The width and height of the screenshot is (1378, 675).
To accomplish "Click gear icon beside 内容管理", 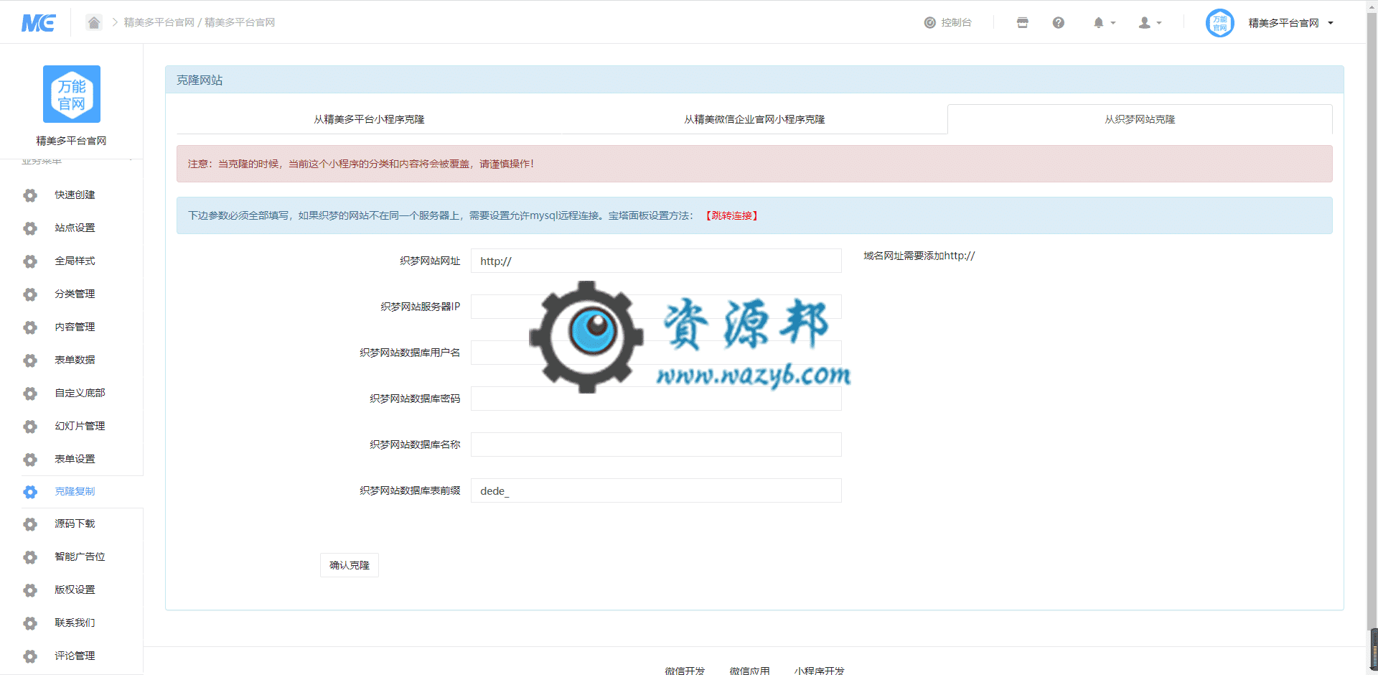I will (x=30, y=327).
